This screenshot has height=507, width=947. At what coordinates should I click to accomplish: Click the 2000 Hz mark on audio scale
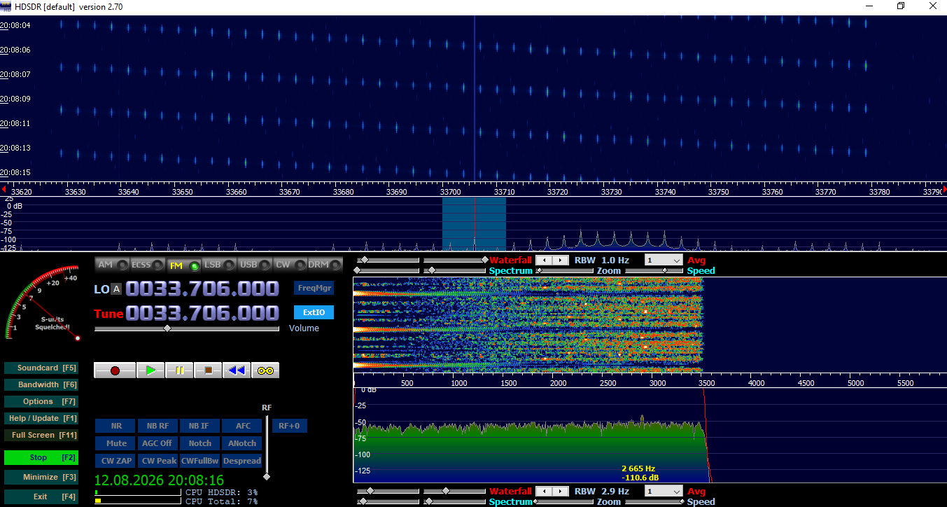pos(558,383)
